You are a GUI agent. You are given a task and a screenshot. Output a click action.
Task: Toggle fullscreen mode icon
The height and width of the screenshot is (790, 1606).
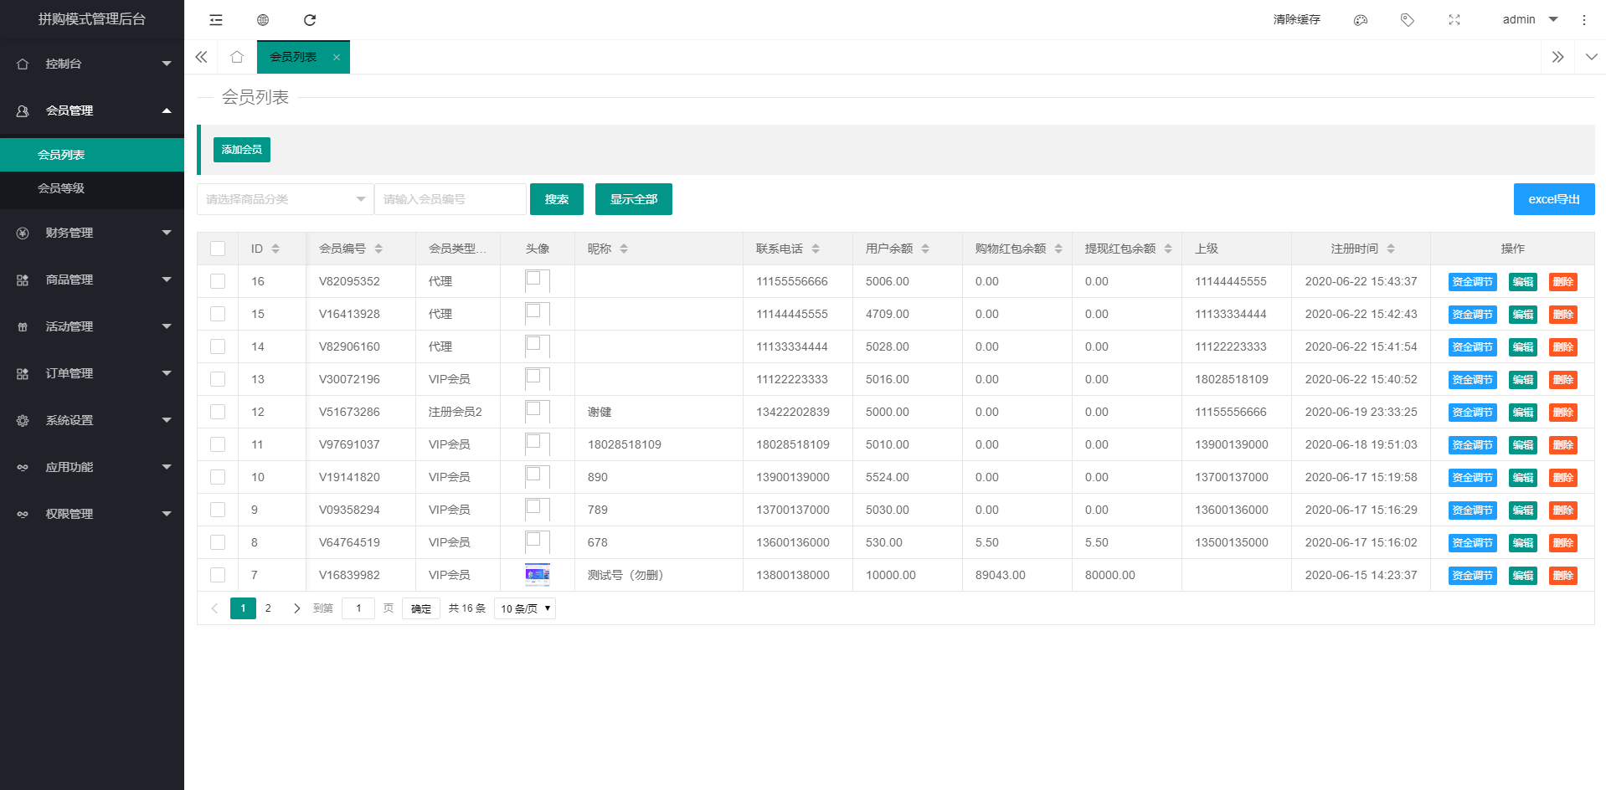(1454, 20)
